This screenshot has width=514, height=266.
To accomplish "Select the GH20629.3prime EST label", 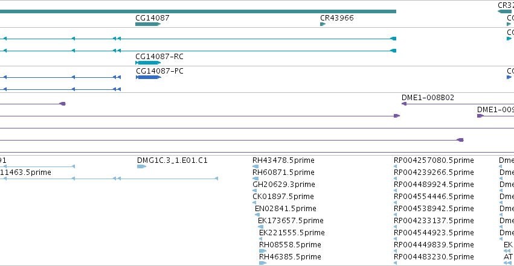I will pos(284,185).
